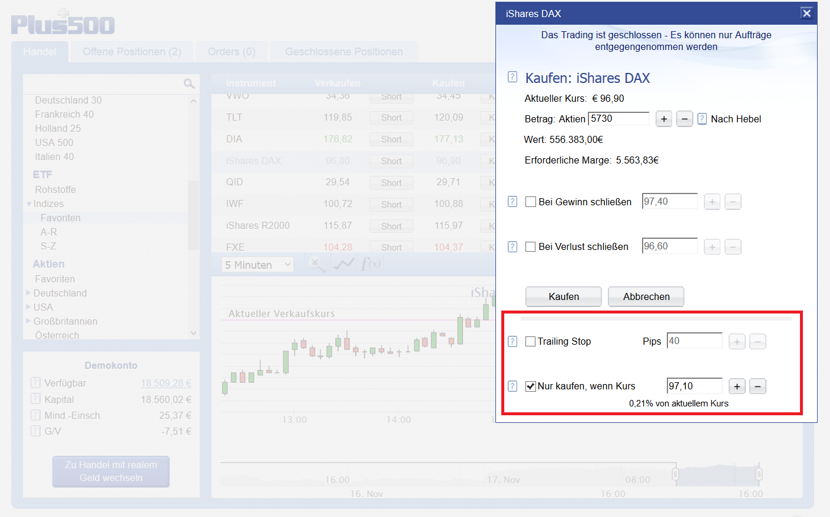Open help icon next to Verfügbar
830x517 pixels.
[x=35, y=383]
